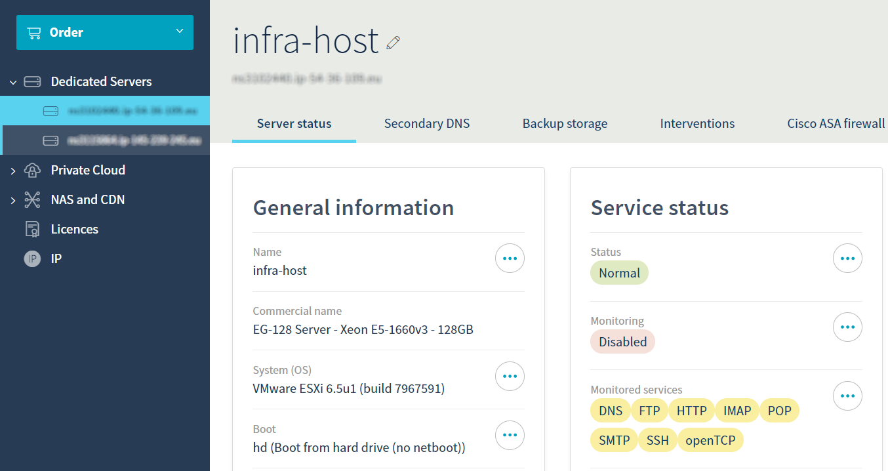Select the first highlighted server entry
The height and width of the screenshot is (471, 888).
point(105,111)
